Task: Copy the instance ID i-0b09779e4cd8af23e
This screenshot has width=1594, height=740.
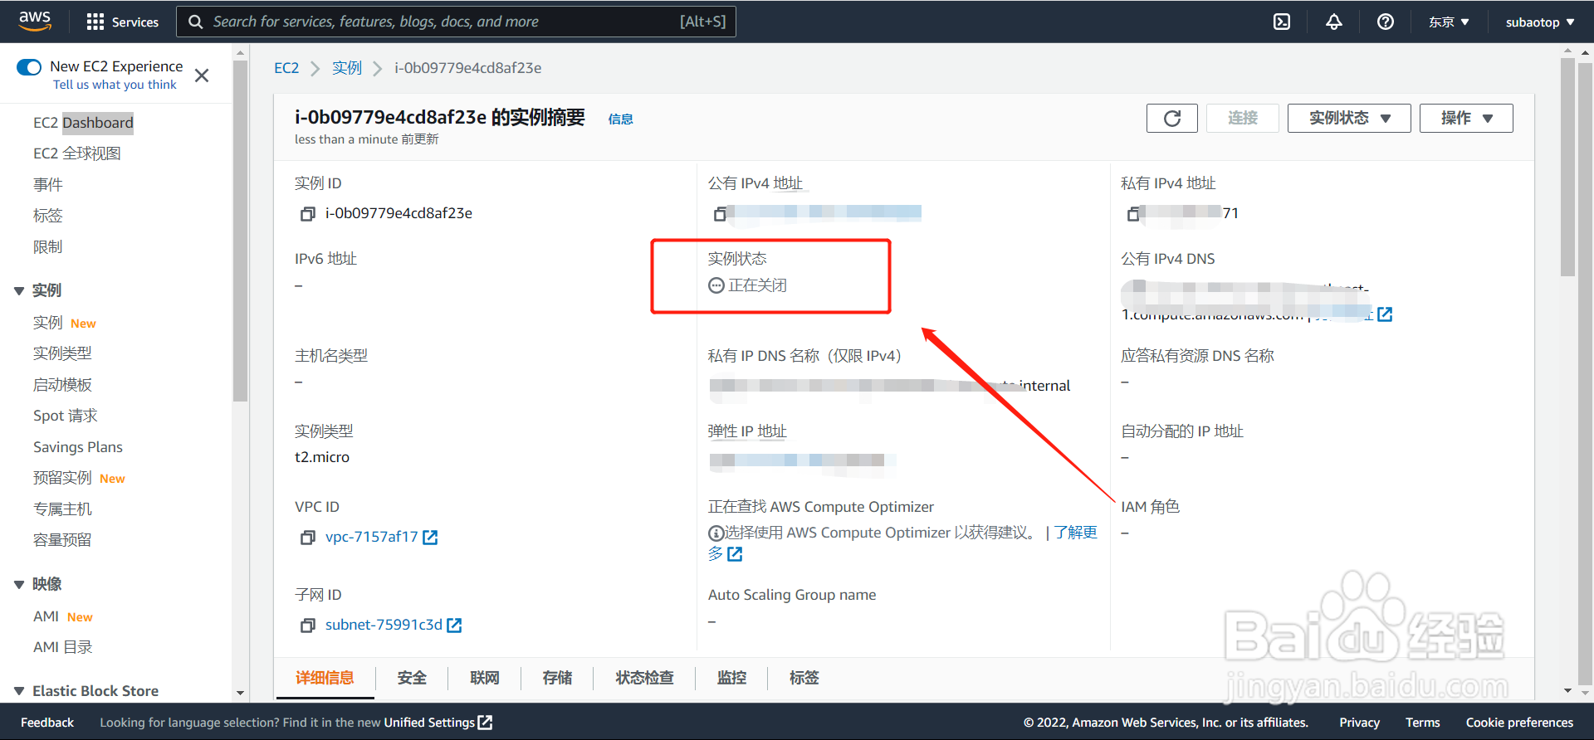Action: pos(307,214)
